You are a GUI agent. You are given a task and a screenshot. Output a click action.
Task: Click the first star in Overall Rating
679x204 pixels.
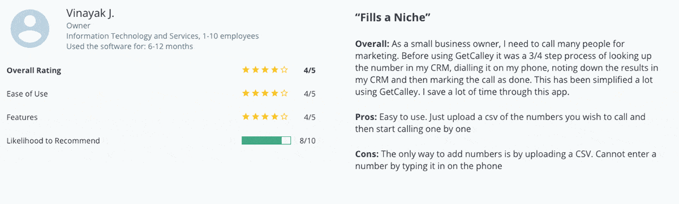[246, 70]
